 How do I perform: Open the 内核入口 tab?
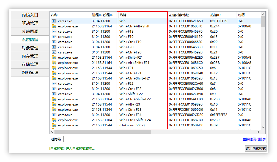pos(30,15)
